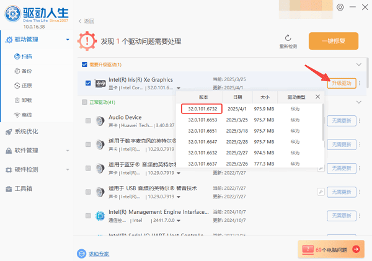Click the 升级驱动 button
The height and width of the screenshot is (261, 372).
pyautogui.click(x=342, y=83)
